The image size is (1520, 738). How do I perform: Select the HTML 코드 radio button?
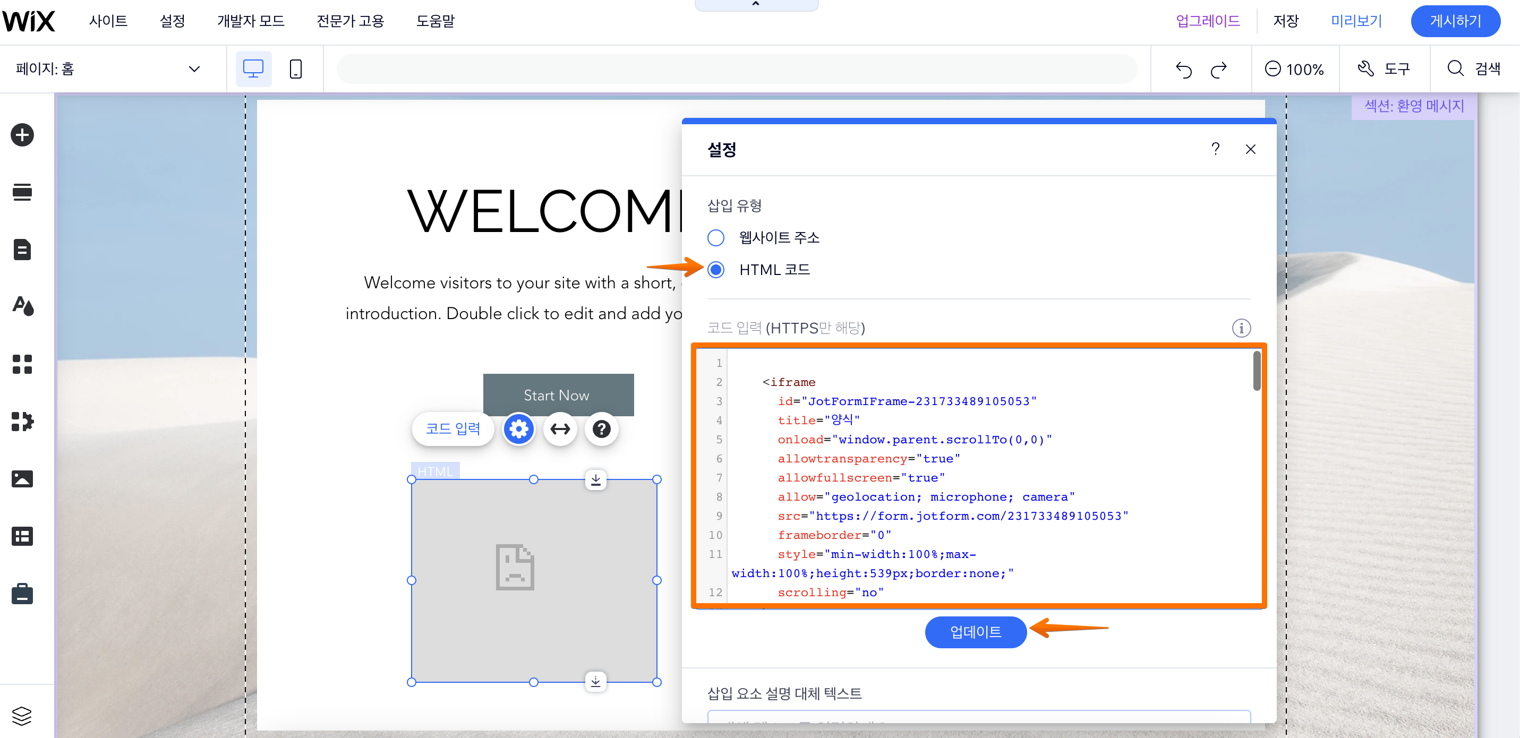point(716,270)
